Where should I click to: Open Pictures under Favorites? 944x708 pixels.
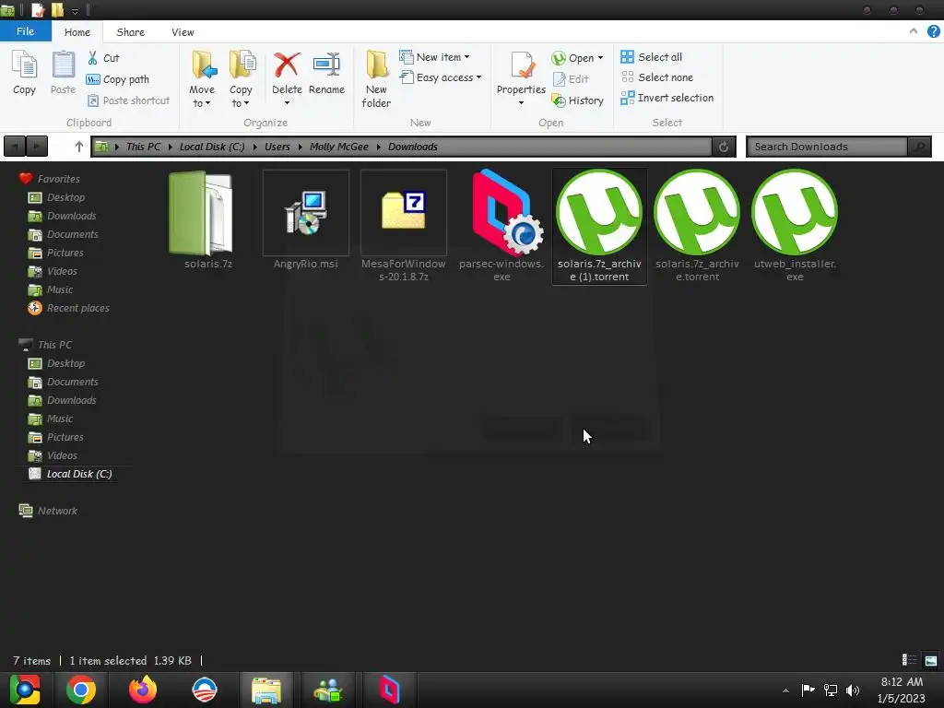point(56,253)
